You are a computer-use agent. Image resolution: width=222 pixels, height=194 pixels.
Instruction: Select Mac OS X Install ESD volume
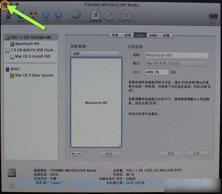click(31, 56)
